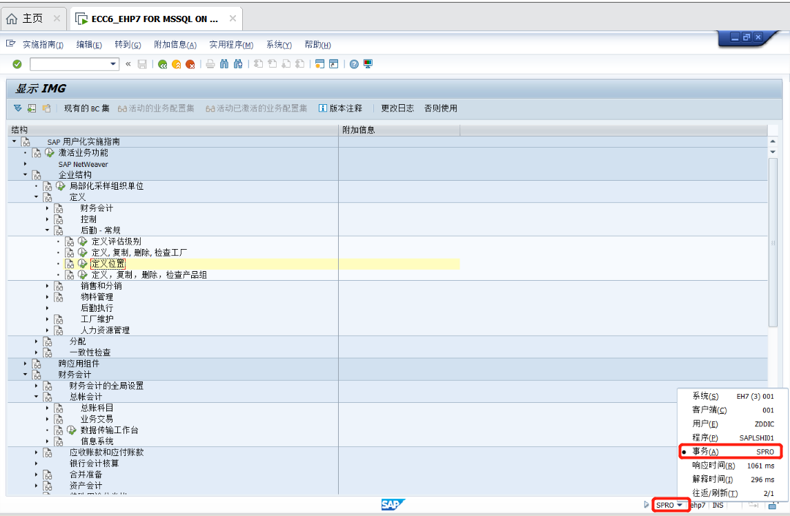This screenshot has width=790, height=516.
Task: Collapse the 后勤 - 常规 node
Action: tap(48, 230)
